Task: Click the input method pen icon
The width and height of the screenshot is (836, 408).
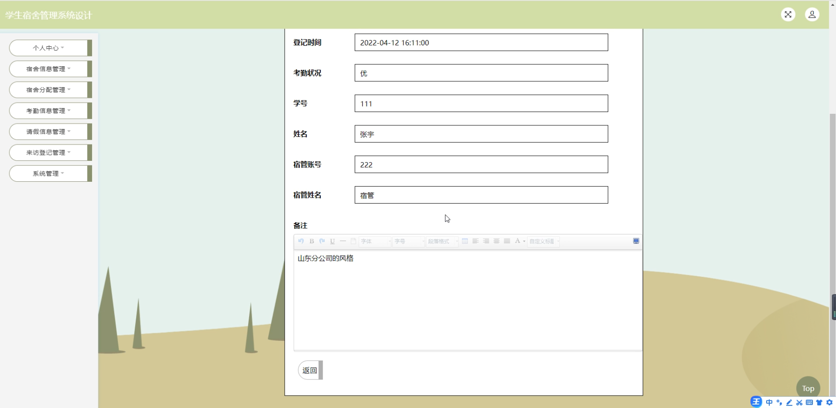Action: pos(789,402)
